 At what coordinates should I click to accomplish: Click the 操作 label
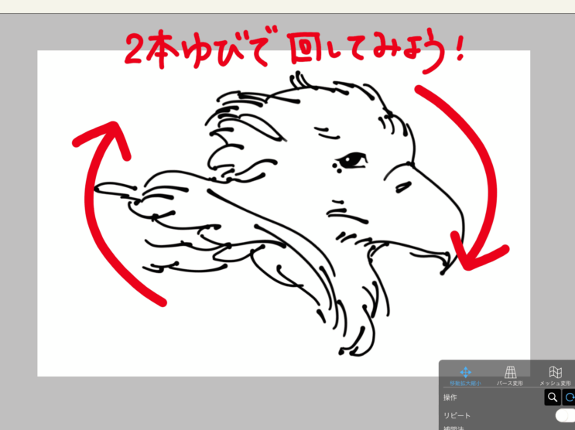pos(450,398)
